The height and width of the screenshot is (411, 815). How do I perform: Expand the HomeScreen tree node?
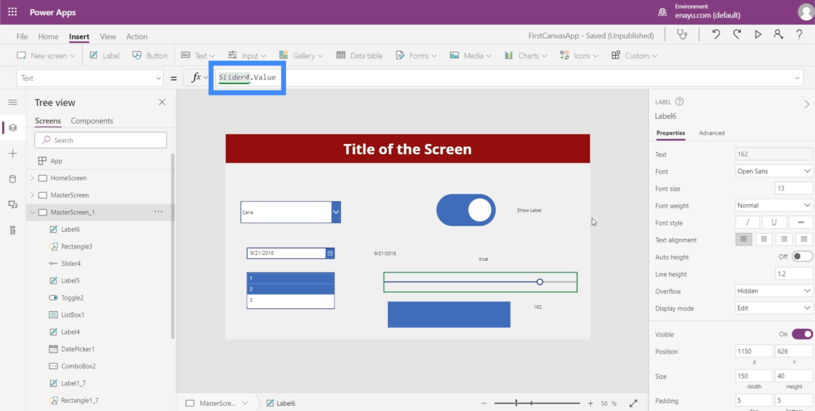32,178
